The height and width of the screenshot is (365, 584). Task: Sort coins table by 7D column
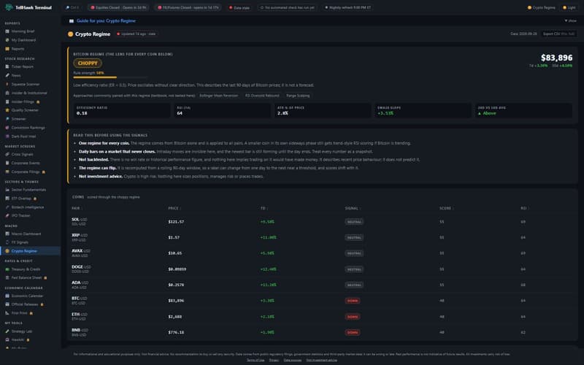[264, 208]
